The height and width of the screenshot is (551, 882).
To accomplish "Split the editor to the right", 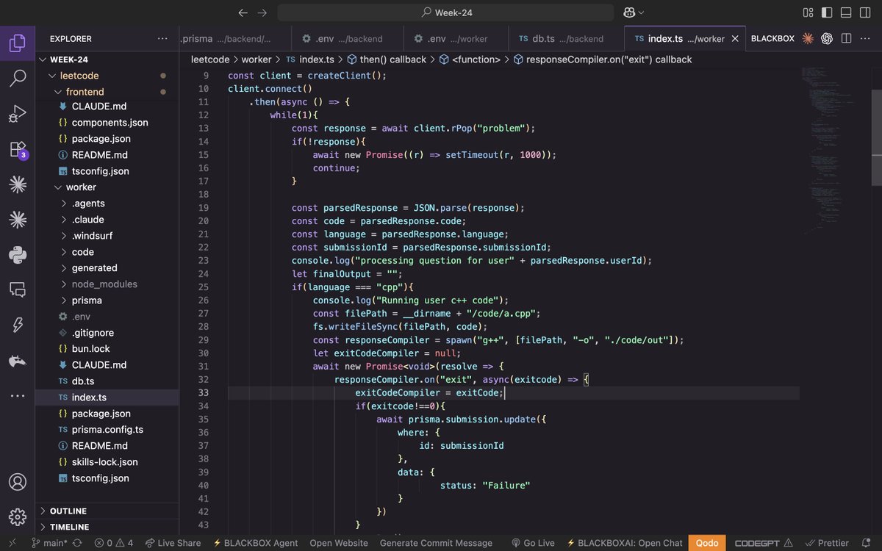I will pos(846,39).
